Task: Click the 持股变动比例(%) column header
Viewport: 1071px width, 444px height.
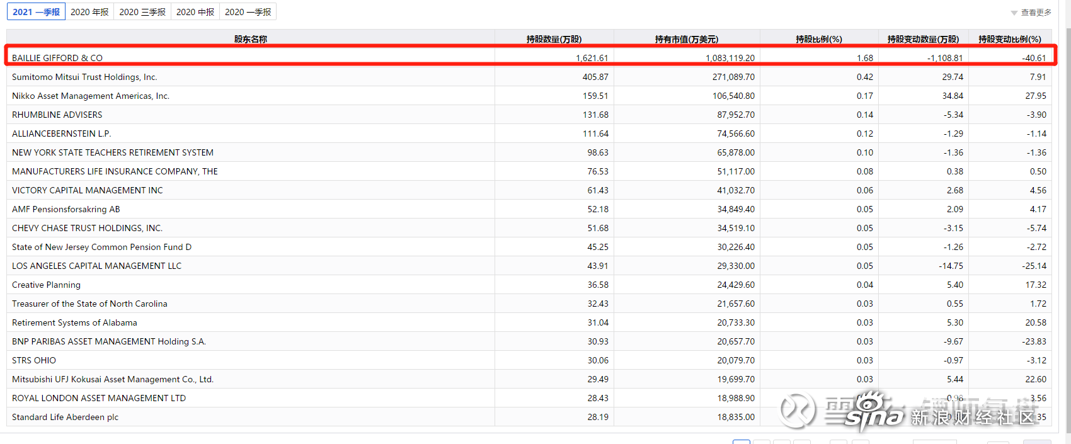Action: (1010, 39)
